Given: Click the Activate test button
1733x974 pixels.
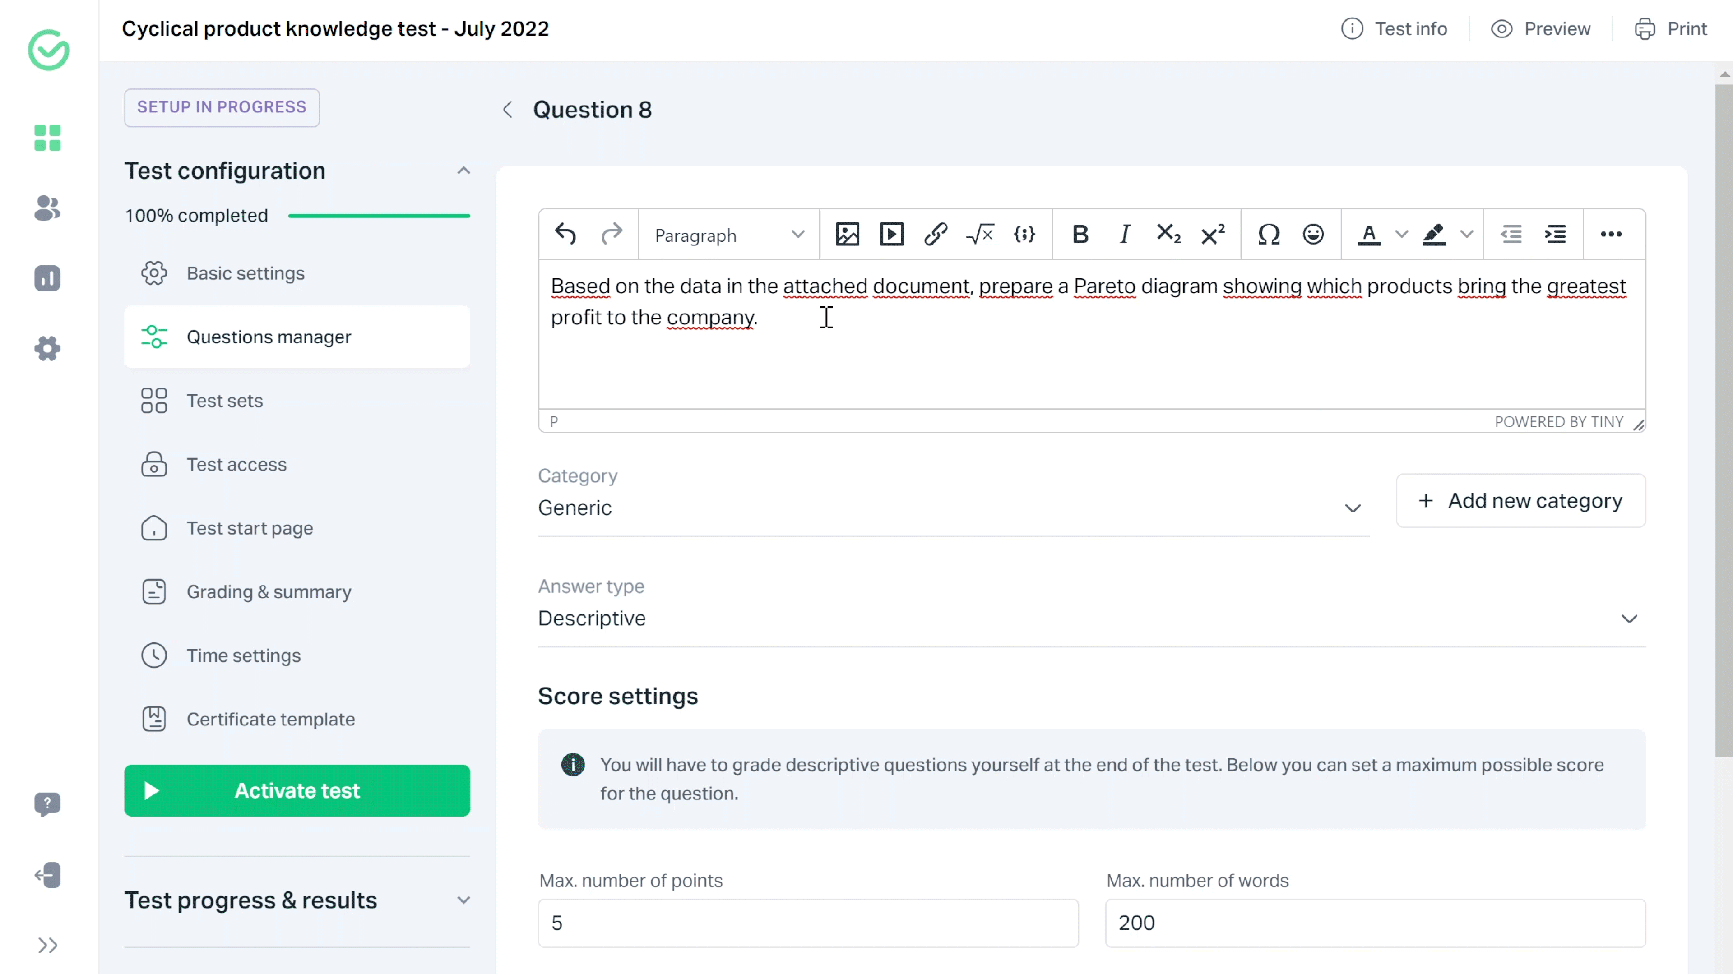Looking at the screenshot, I should click(297, 791).
